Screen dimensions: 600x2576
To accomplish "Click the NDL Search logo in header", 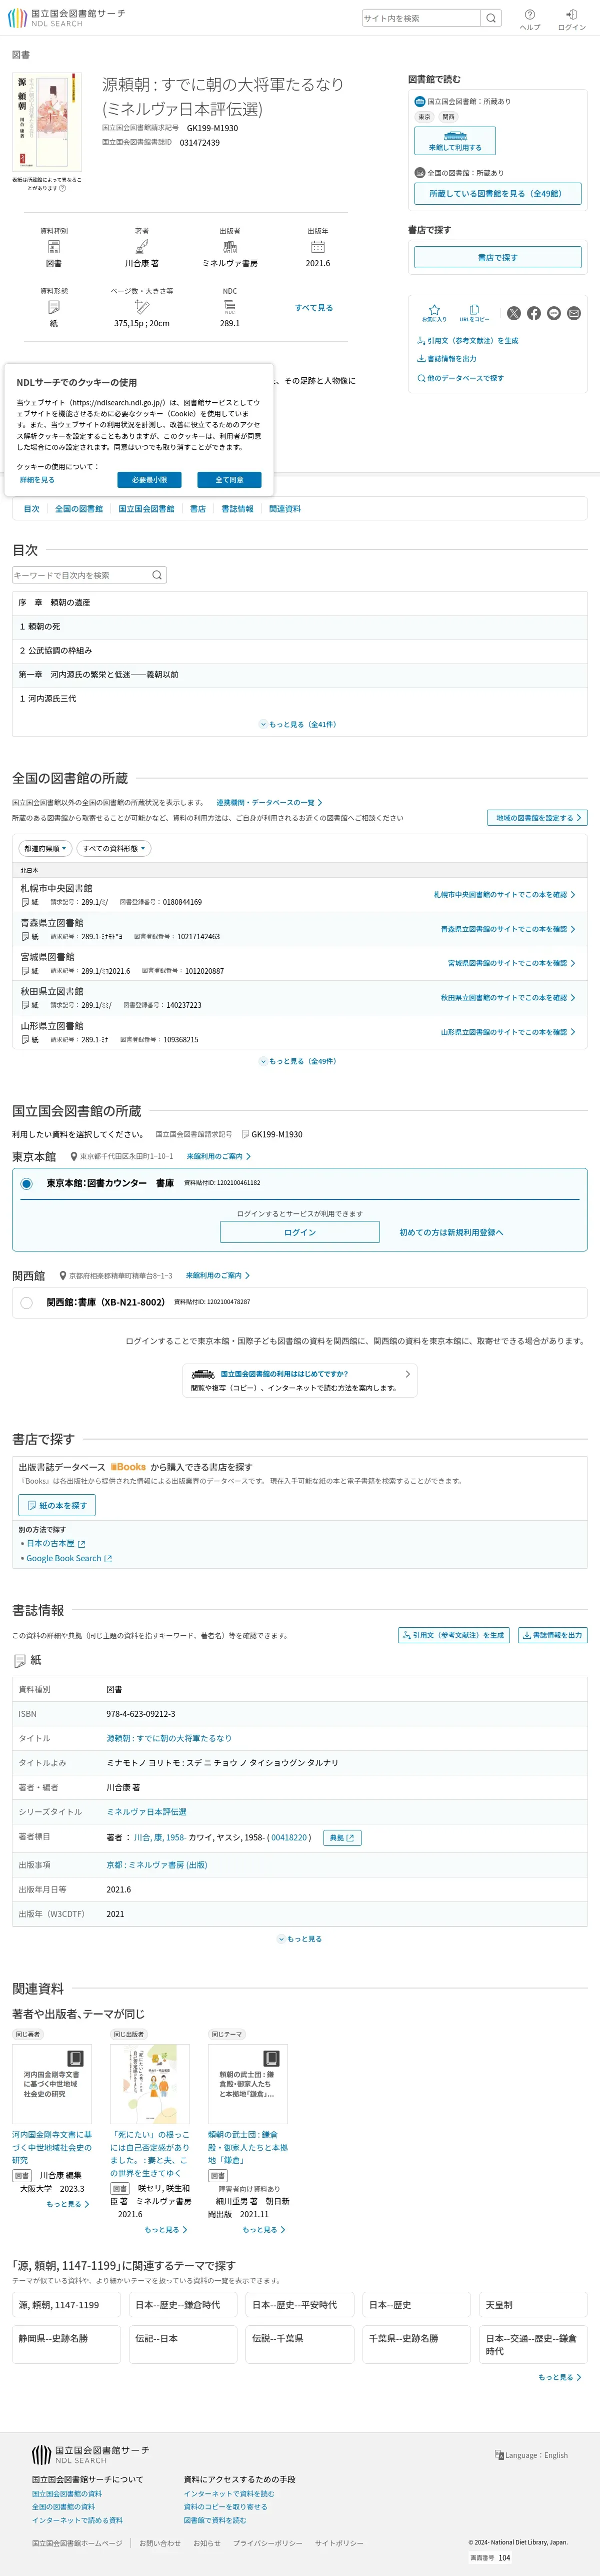I will coord(66,18).
